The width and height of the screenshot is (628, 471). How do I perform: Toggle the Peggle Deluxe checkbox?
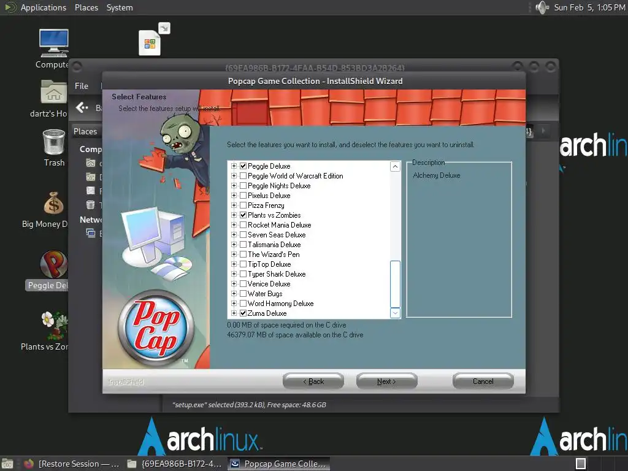click(243, 166)
